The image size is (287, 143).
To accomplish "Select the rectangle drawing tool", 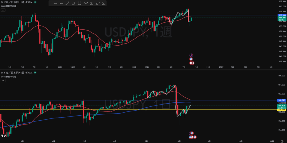I will pos(79,3).
